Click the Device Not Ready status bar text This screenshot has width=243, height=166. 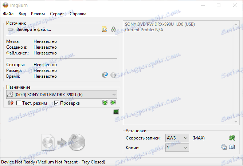coord(53,162)
